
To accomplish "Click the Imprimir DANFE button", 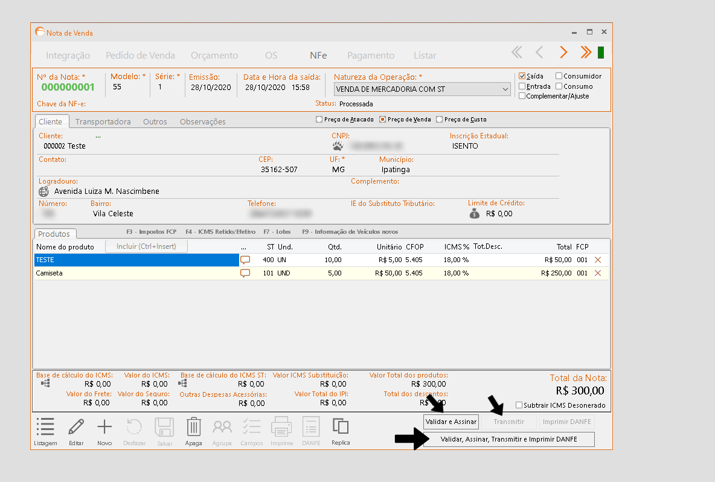I will 567,422.
